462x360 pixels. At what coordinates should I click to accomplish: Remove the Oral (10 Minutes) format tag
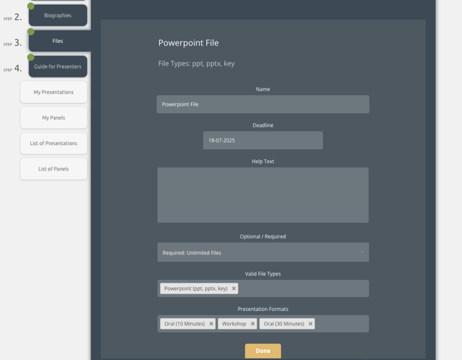211,324
